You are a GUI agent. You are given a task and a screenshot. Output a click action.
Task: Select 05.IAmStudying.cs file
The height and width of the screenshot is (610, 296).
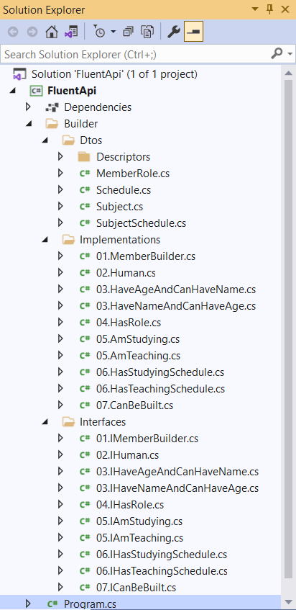(139, 521)
